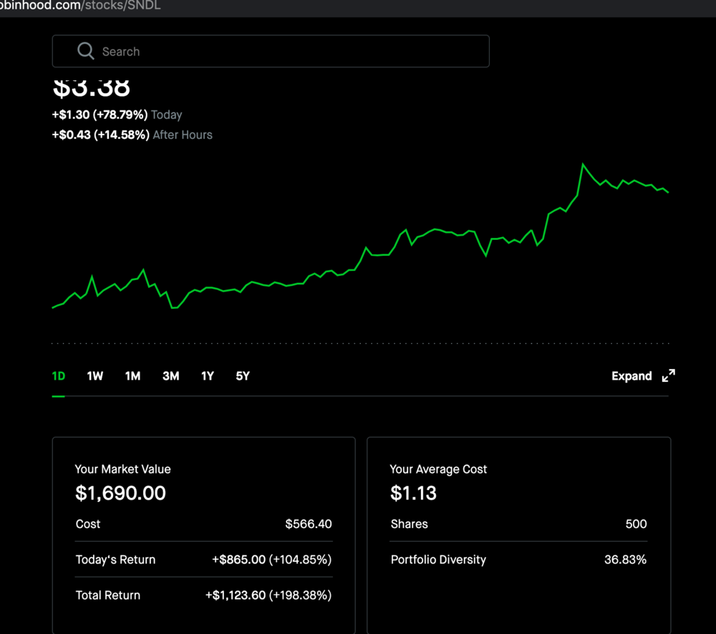716x634 pixels.
Task: Show the 3M chart range
Action: pos(170,376)
